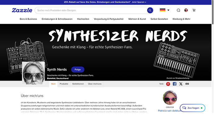The width and height of the screenshot is (214, 115).
Task: Open the Kleidung & Mehr menu
Action: click(x=181, y=19)
